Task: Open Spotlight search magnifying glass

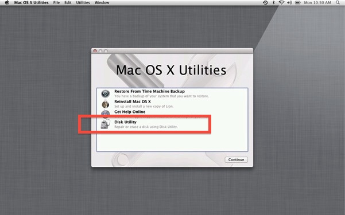Action: (338, 3)
